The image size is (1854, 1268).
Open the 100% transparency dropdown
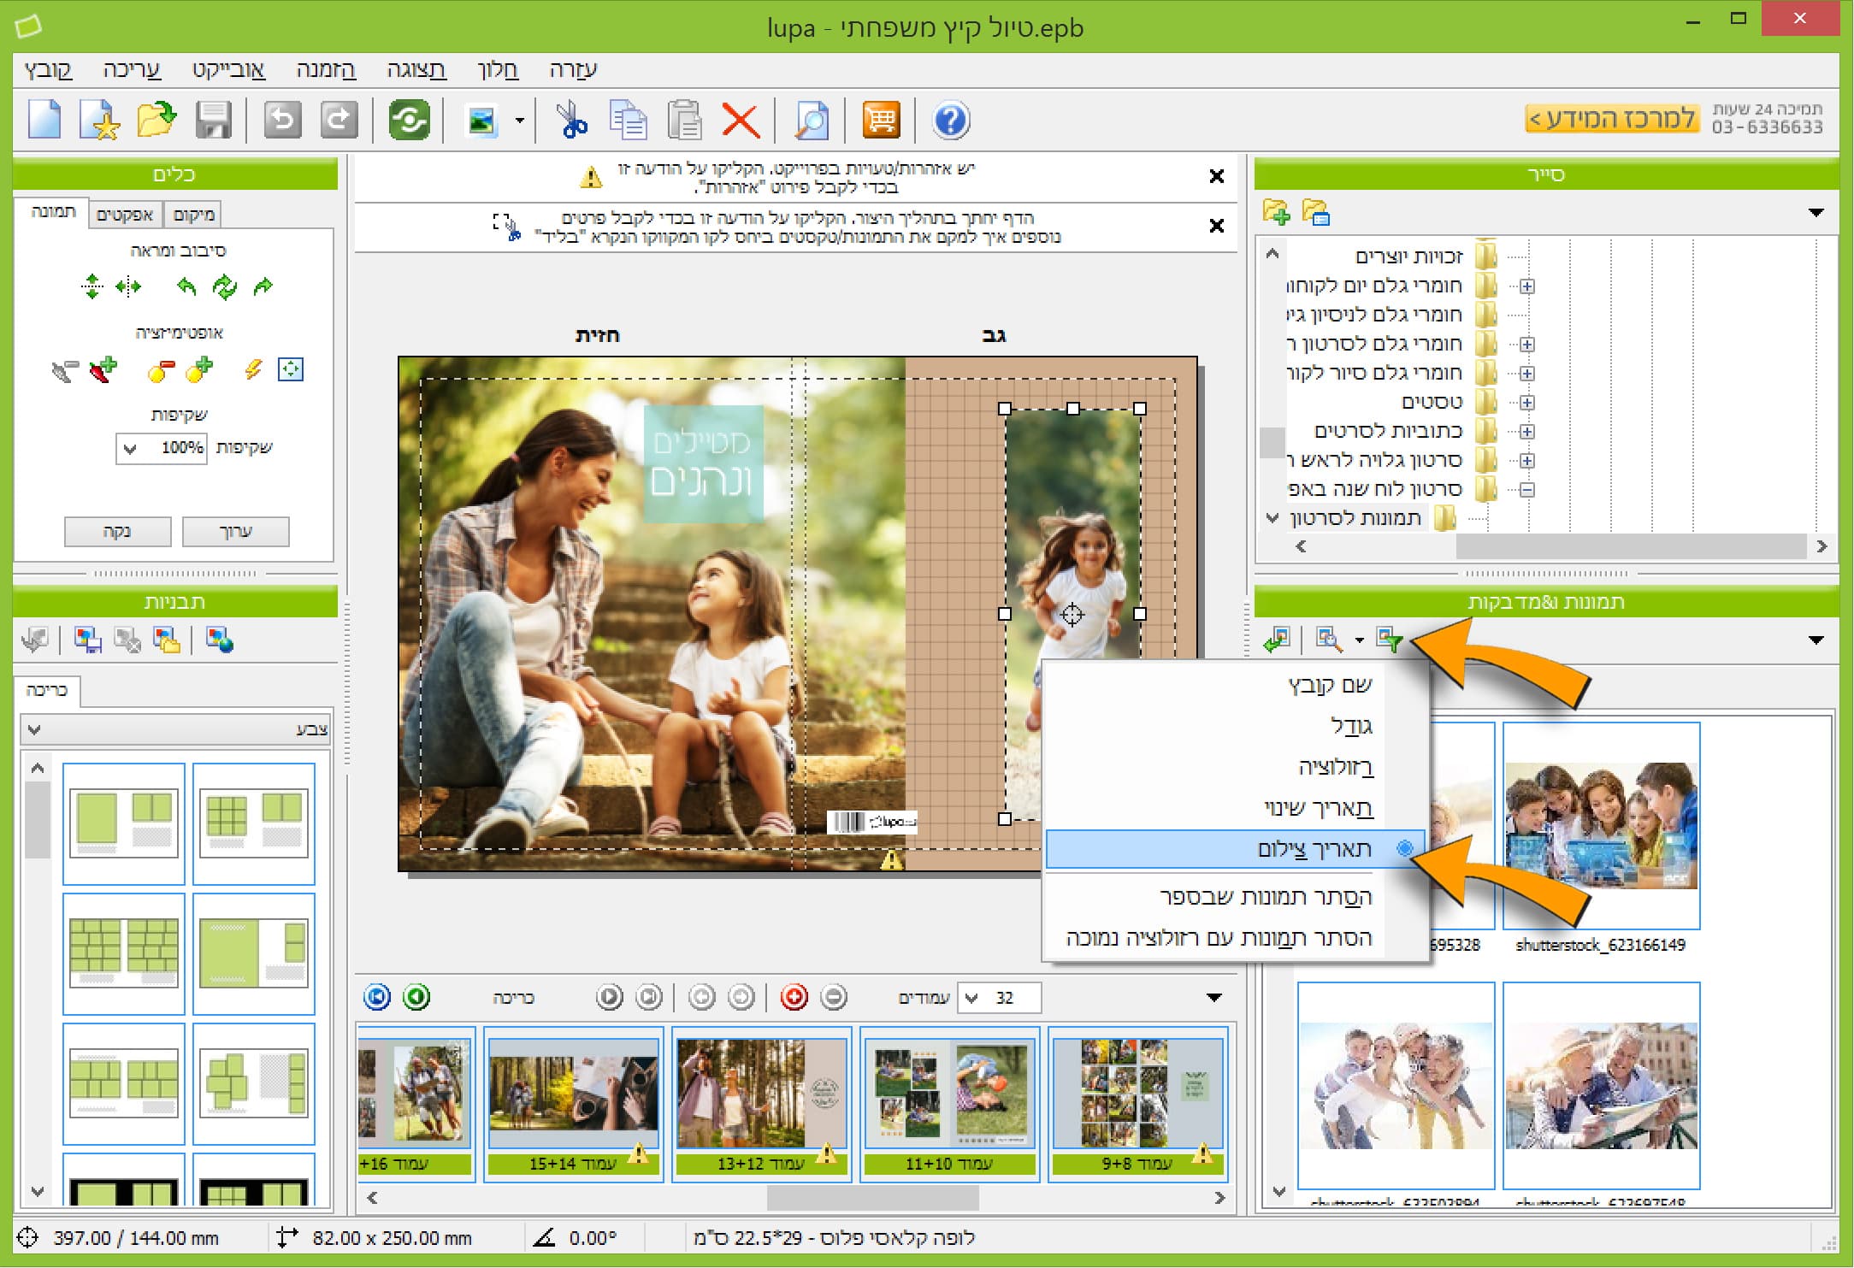click(131, 448)
